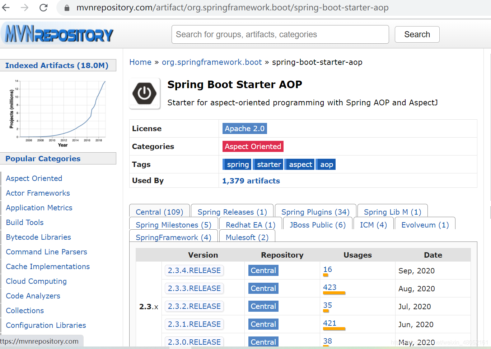Open the 421 usages link
491x349 pixels.
(329, 323)
